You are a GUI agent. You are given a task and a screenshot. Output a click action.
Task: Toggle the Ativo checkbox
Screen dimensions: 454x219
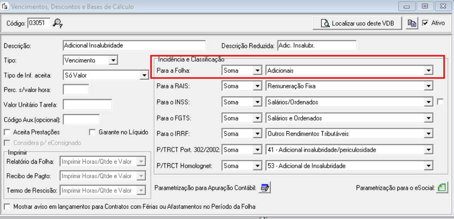point(425,23)
